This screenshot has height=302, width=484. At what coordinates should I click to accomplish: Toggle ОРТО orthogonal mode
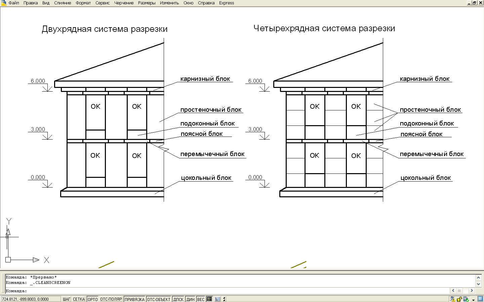[x=93, y=299]
